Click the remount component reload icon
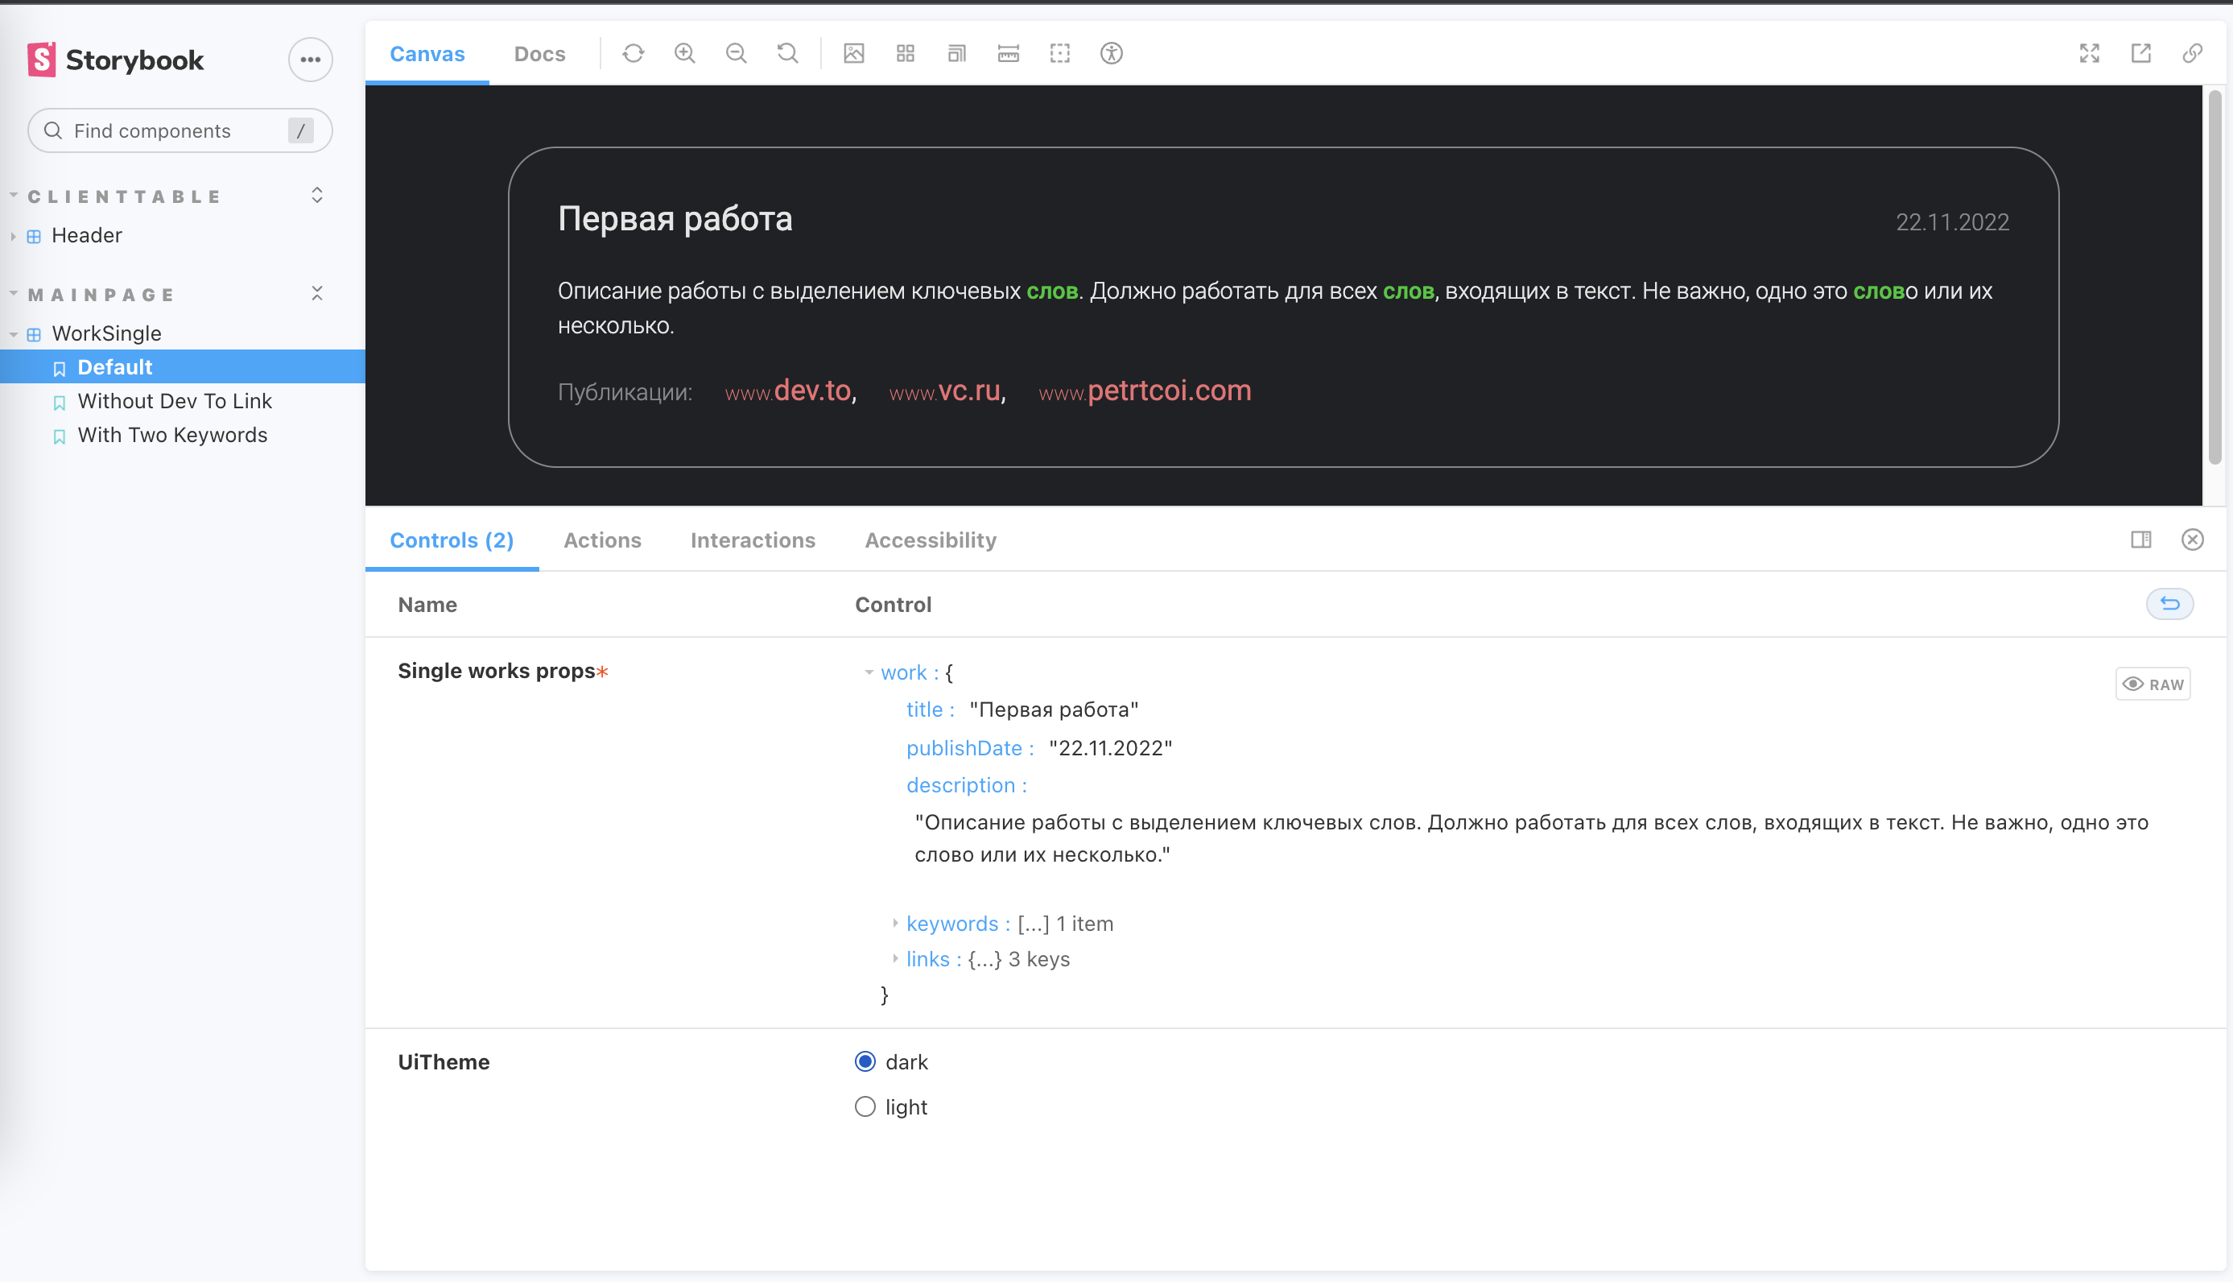This screenshot has width=2233, height=1282. click(x=633, y=54)
